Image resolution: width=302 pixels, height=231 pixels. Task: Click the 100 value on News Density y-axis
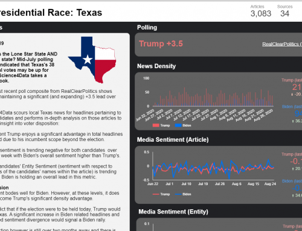pyautogui.click(x=146, y=78)
